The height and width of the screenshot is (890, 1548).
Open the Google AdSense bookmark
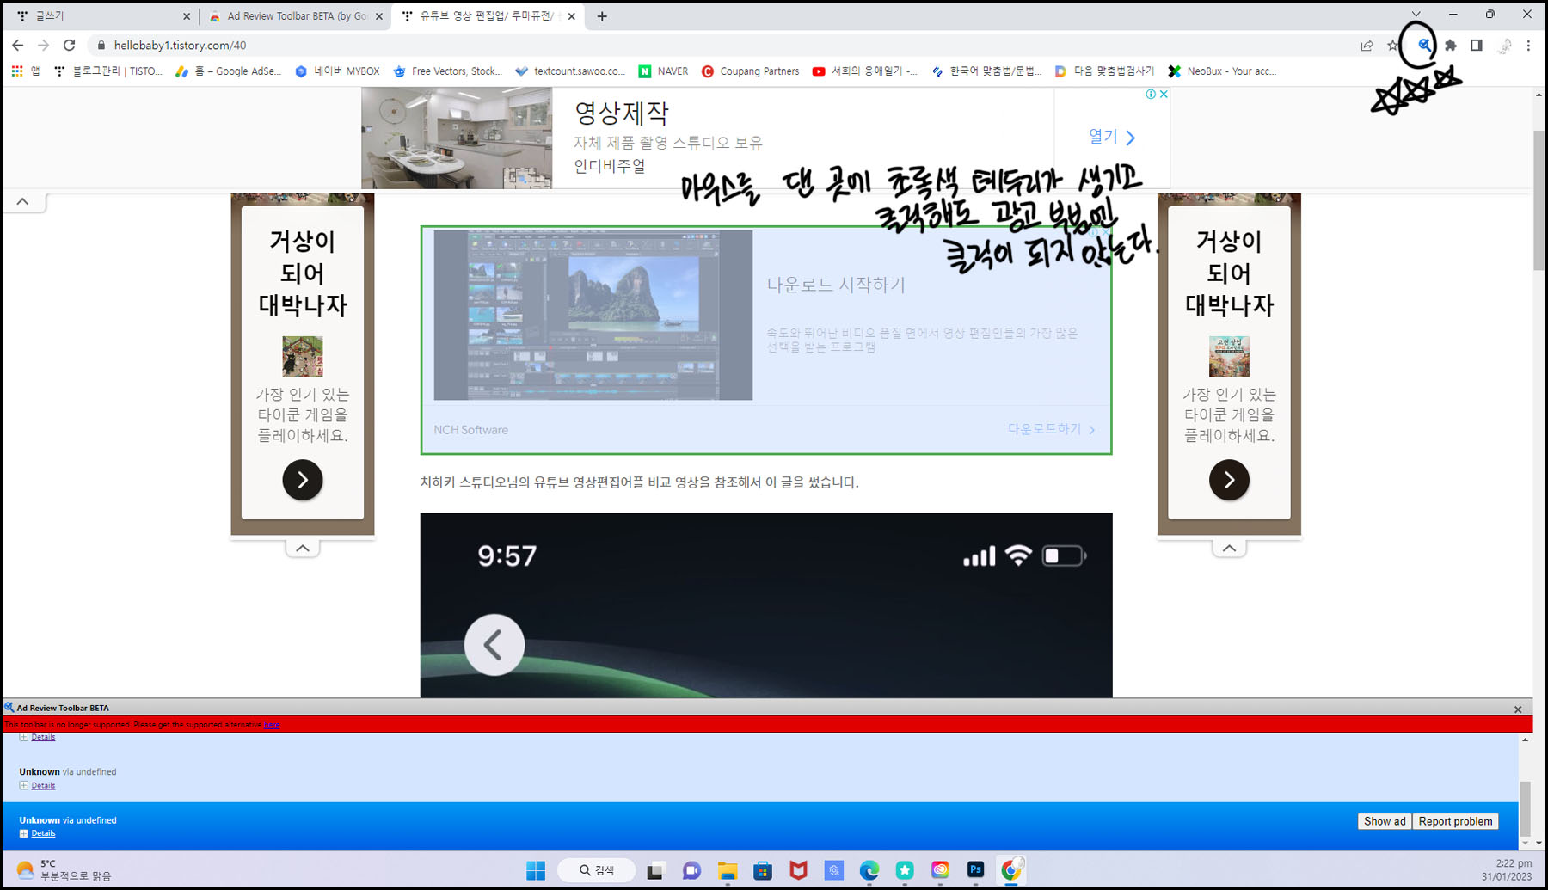coord(228,71)
